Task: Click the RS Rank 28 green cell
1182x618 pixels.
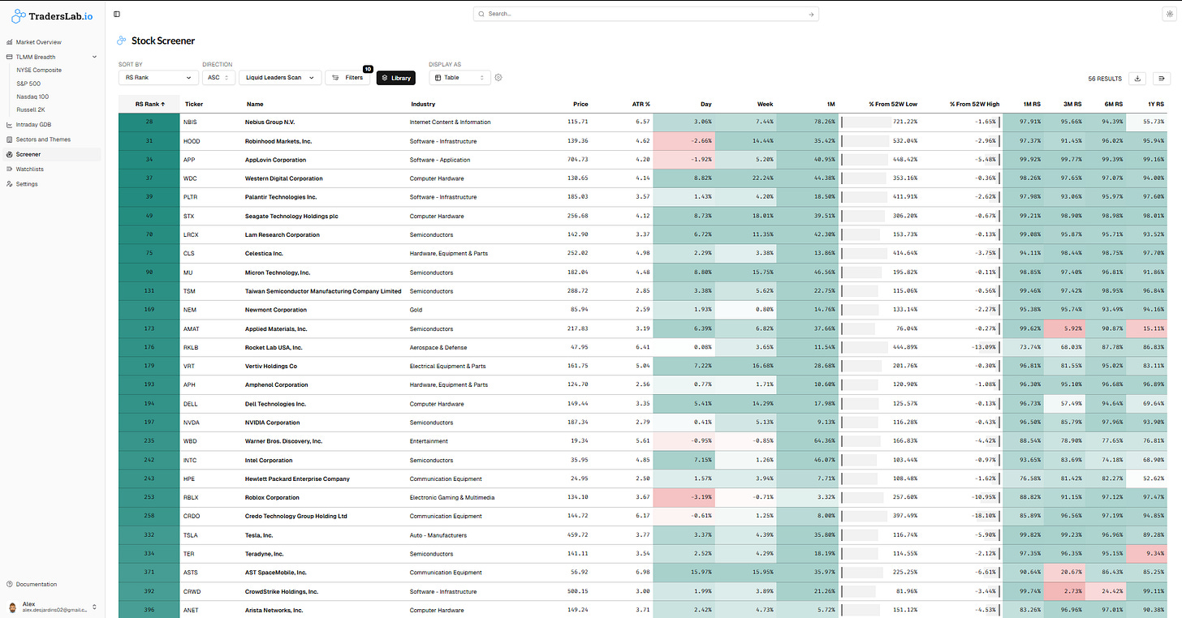Action: pos(149,122)
